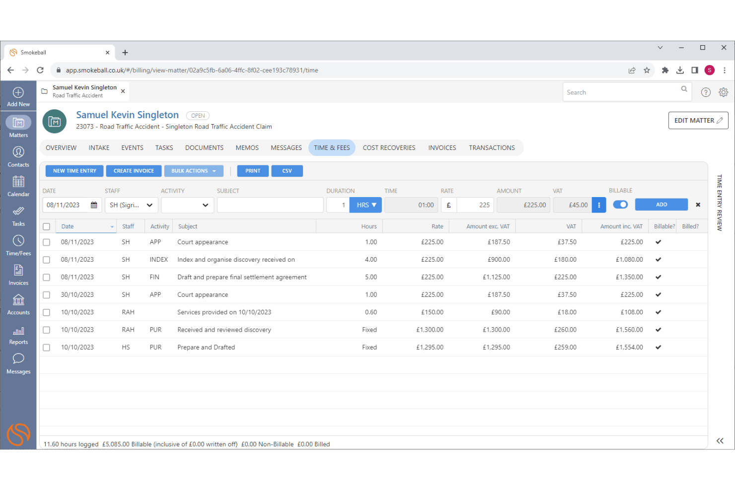Check the select-all header checkbox
Viewport: 735px width, 490px height.
click(x=47, y=226)
